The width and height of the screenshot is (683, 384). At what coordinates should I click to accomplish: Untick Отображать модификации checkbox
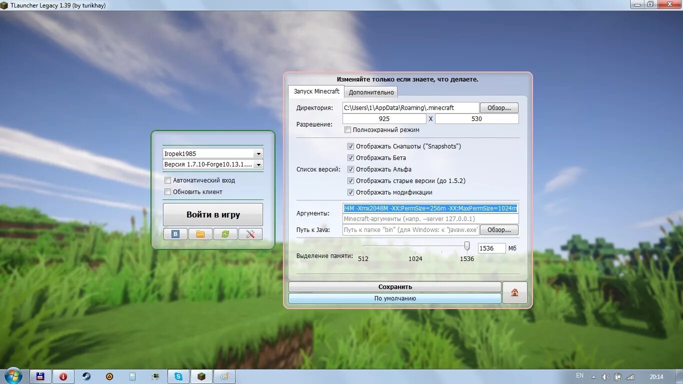pyautogui.click(x=350, y=192)
